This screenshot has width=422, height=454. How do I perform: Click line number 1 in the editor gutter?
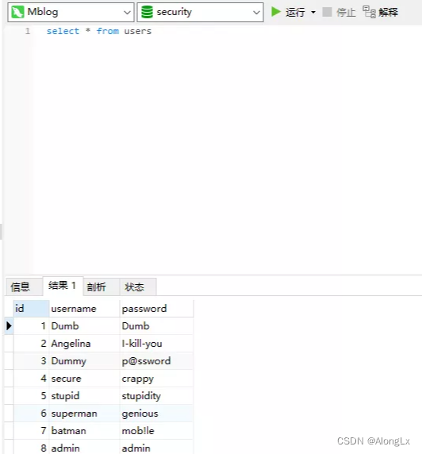(x=28, y=31)
